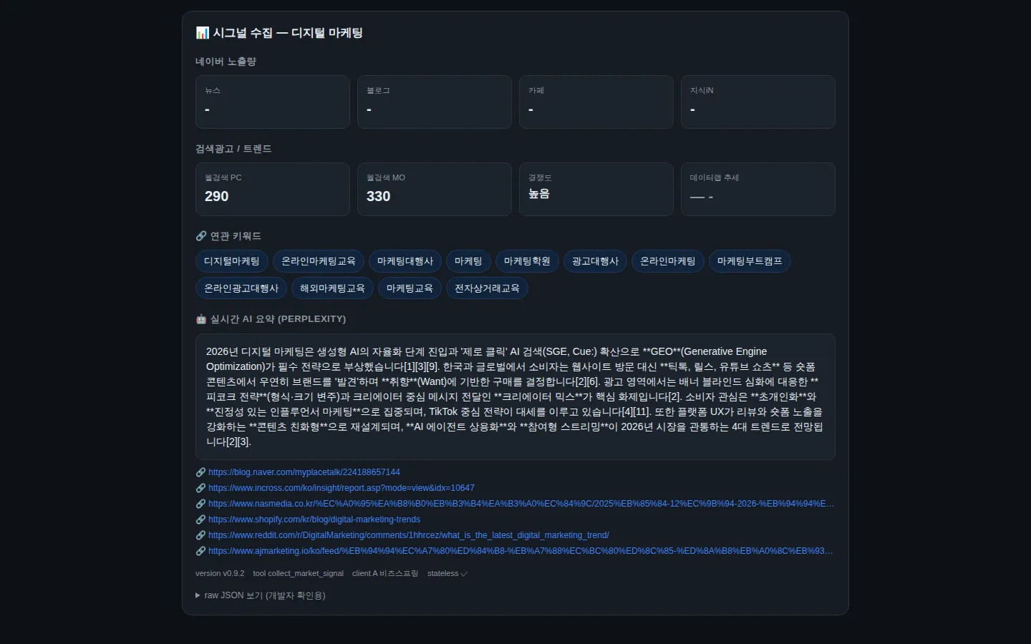This screenshot has height=644, width=1031.
Task: Click the link icon beside the blog.naver.com URL
Action: [x=200, y=472]
